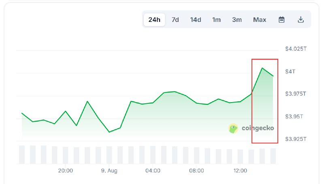This screenshot has width=324, height=184.
Task: Click the first volume bar on the left
Action: tap(22, 155)
